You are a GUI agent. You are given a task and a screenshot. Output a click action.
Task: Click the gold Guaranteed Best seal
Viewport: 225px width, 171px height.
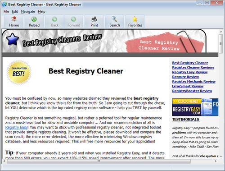click(19, 72)
